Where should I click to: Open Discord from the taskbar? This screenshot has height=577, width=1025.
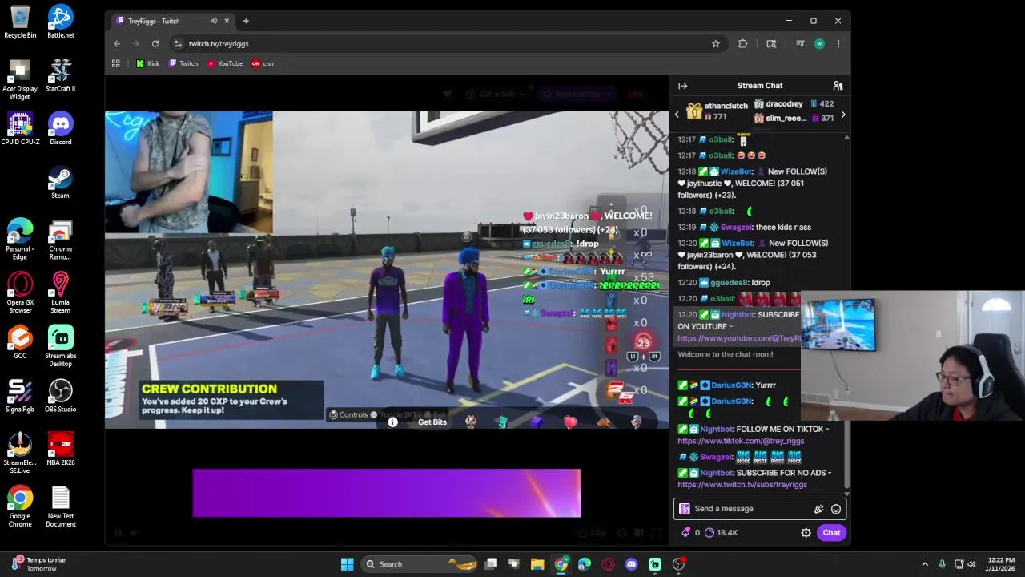[631, 564]
